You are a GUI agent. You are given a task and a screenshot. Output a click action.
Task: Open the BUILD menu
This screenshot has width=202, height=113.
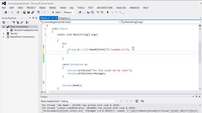coord(42,8)
